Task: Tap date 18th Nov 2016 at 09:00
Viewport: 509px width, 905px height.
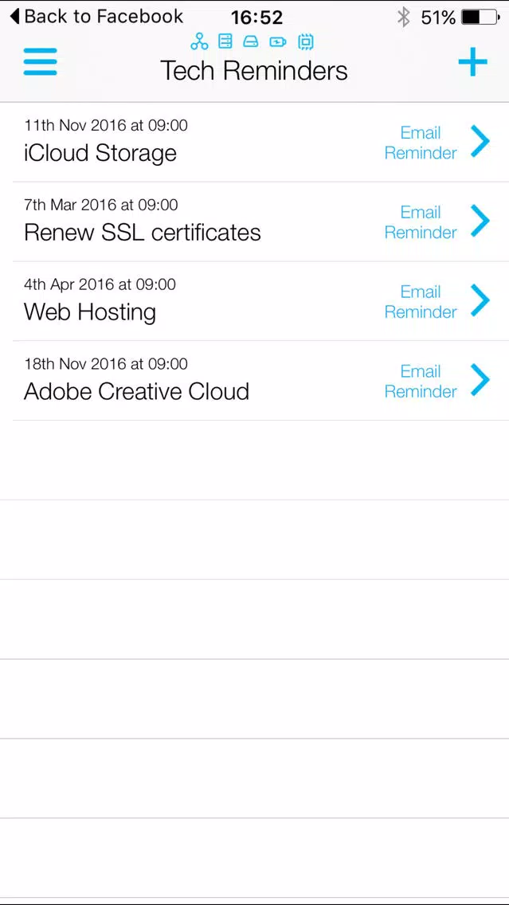Action: point(106,364)
